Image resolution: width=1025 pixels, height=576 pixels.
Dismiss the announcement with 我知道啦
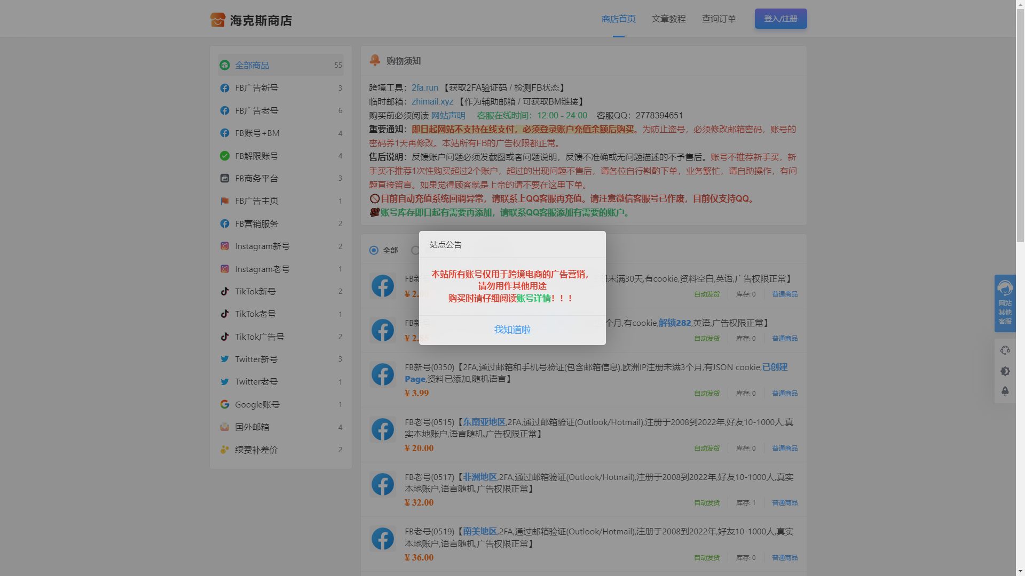(512, 330)
